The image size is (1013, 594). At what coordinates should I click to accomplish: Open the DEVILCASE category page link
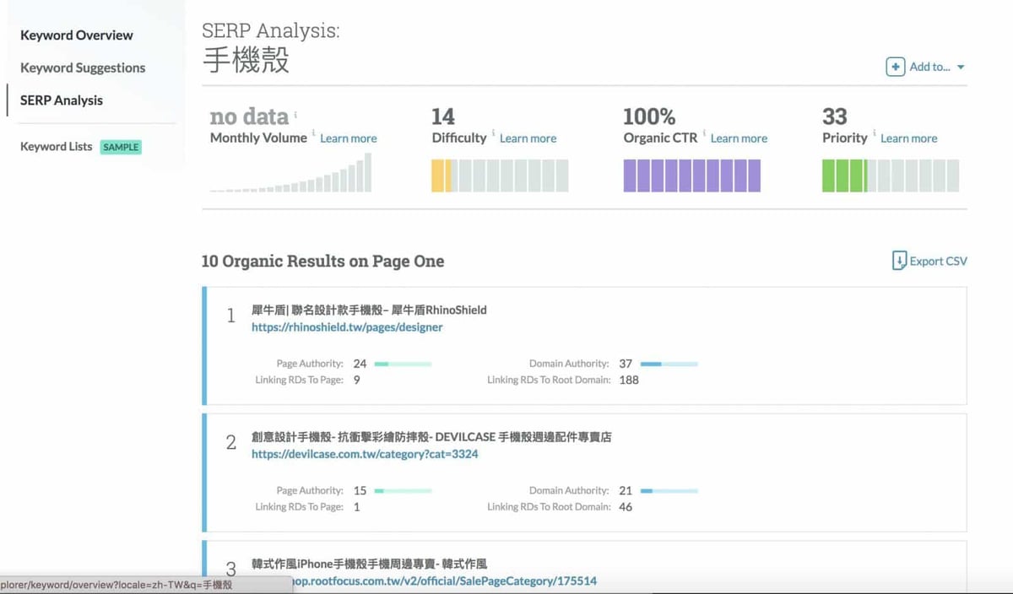(365, 454)
